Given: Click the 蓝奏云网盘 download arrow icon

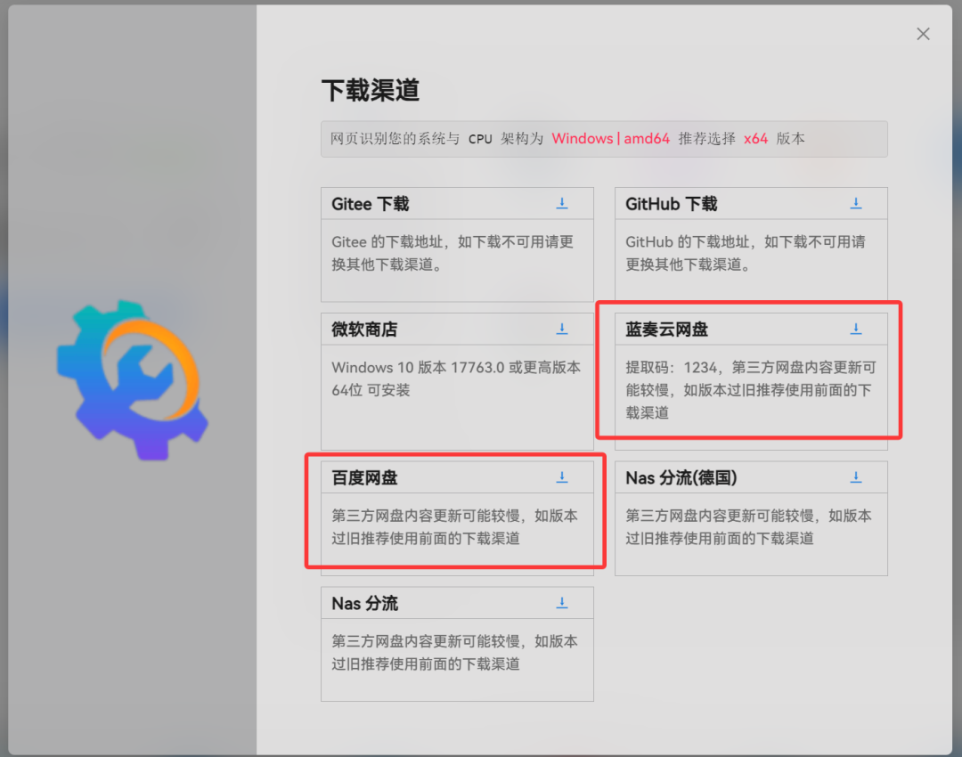Looking at the screenshot, I should click(x=855, y=330).
